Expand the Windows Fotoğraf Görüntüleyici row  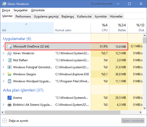pyautogui.click(x=4, y=67)
